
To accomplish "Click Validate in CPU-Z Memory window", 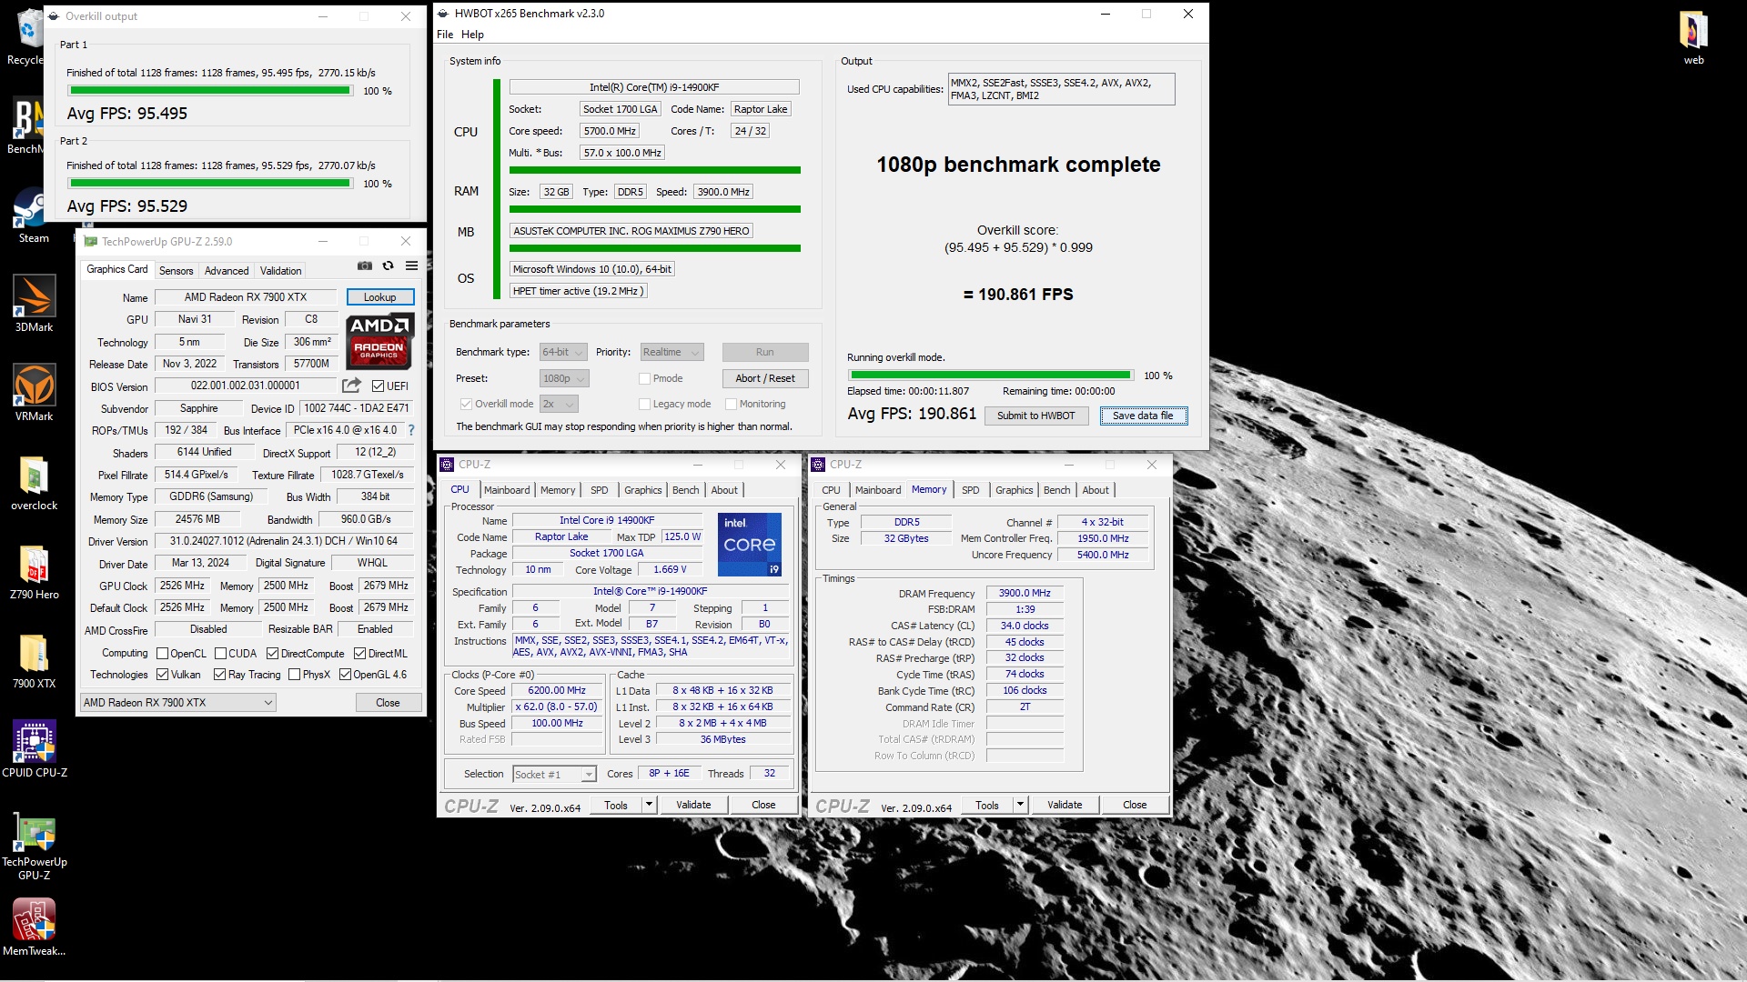I will [1065, 805].
